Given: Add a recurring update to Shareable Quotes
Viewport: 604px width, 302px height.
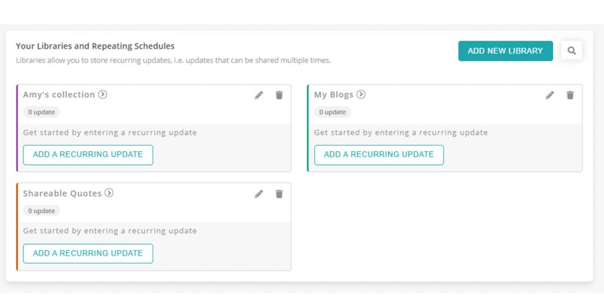Looking at the screenshot, I should pyautogui.click(x=88, y=254).
